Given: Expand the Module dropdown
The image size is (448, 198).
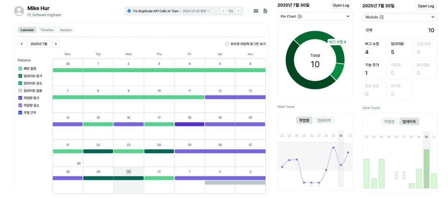Looking at the screenshot, I should tap(400, 17).
